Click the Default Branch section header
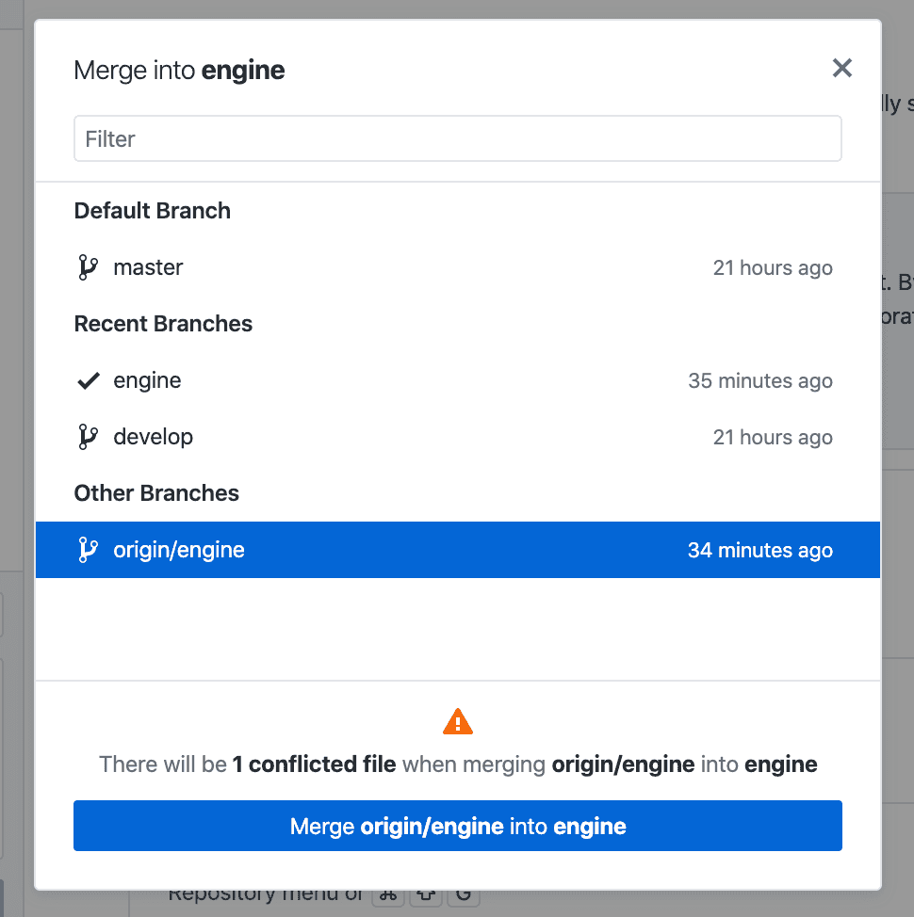914x917 pixels. tap(152, 211)
